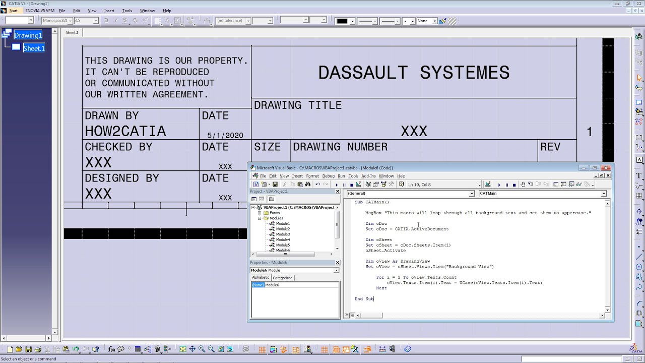Open the Project Explorer icon in VBA toolbar
This screenshot has height=363, width=645.
tap(367, 185)
